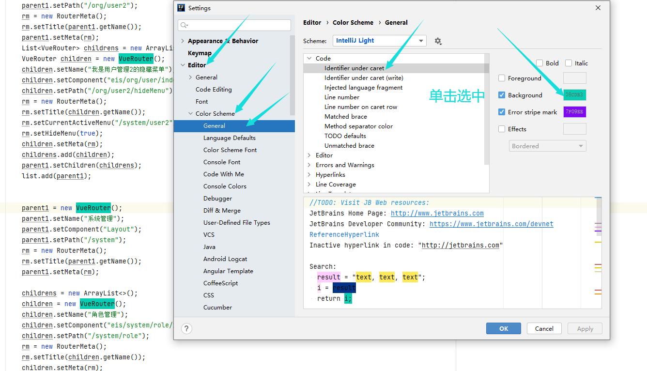This screenshot has width=647, height=371.
Task: Select Injected language fragment
Action: (x=364, y=87)
